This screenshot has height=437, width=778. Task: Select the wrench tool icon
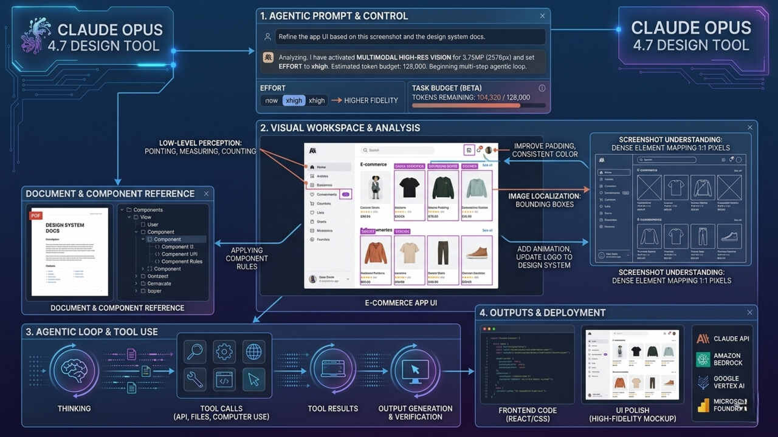tap(195, 380)
